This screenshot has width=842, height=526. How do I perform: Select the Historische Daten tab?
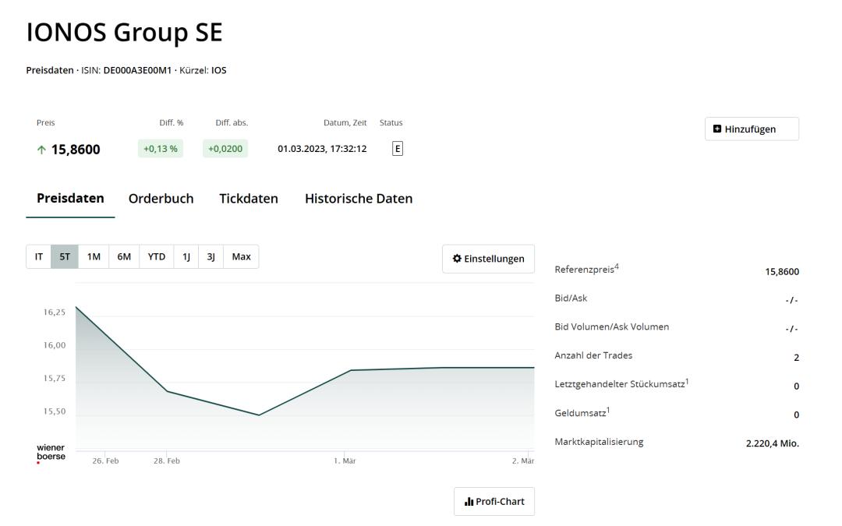pos(358,199)
